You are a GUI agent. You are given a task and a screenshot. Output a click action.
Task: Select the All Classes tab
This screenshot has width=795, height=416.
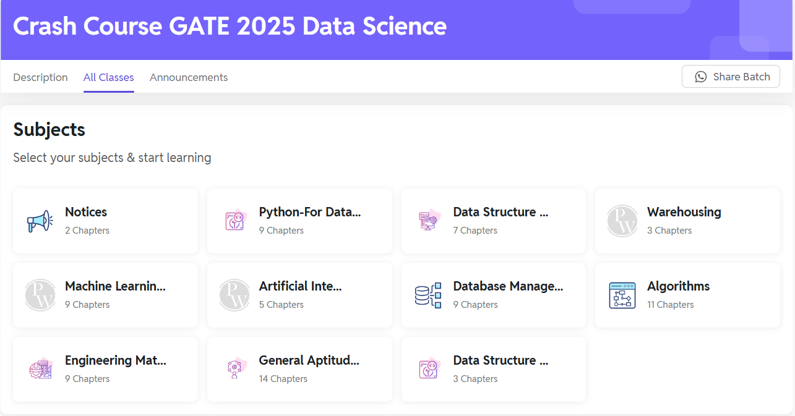pyautogui.click(x=108, y=77)
